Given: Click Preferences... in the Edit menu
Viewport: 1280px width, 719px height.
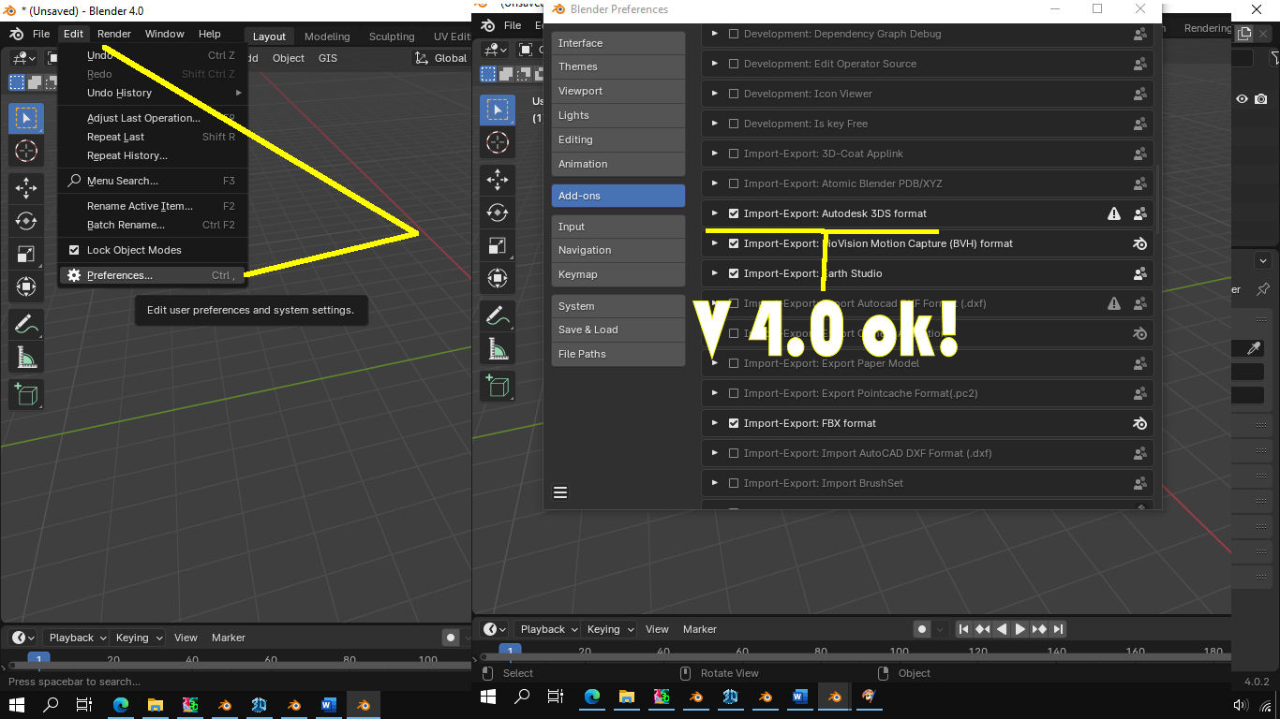Looking at the screenshot, I should tap(153, 275).
